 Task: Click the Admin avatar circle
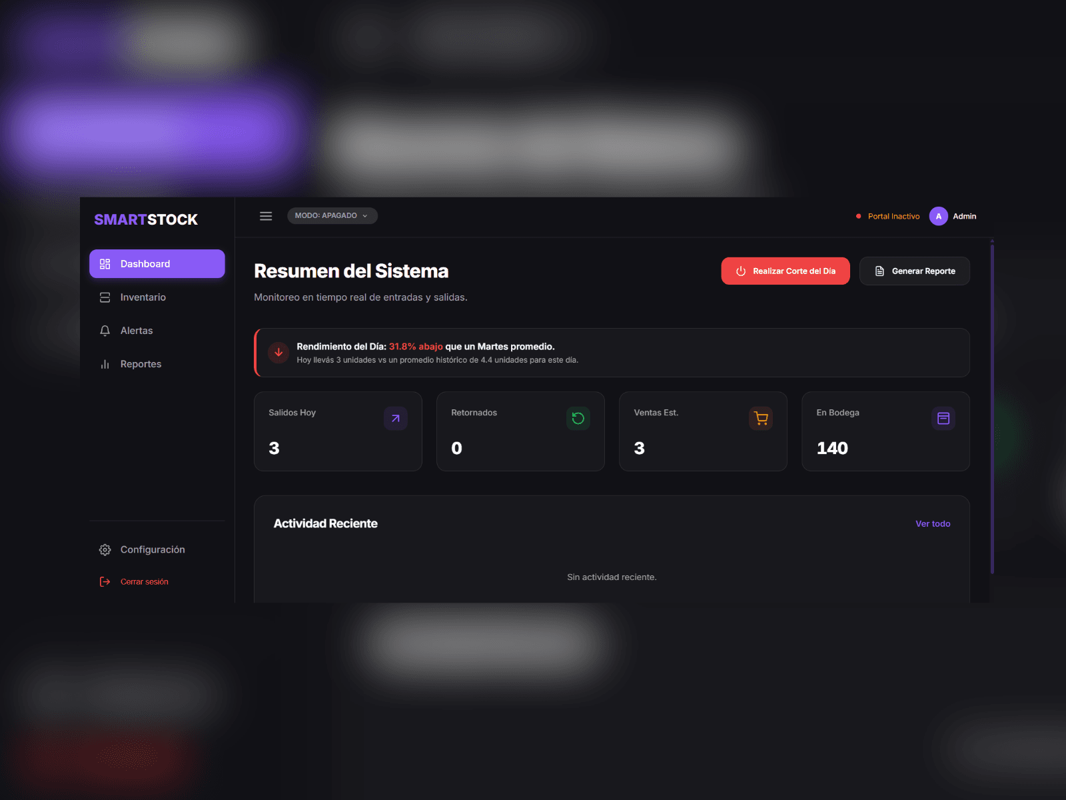click(x=938, y=216)
